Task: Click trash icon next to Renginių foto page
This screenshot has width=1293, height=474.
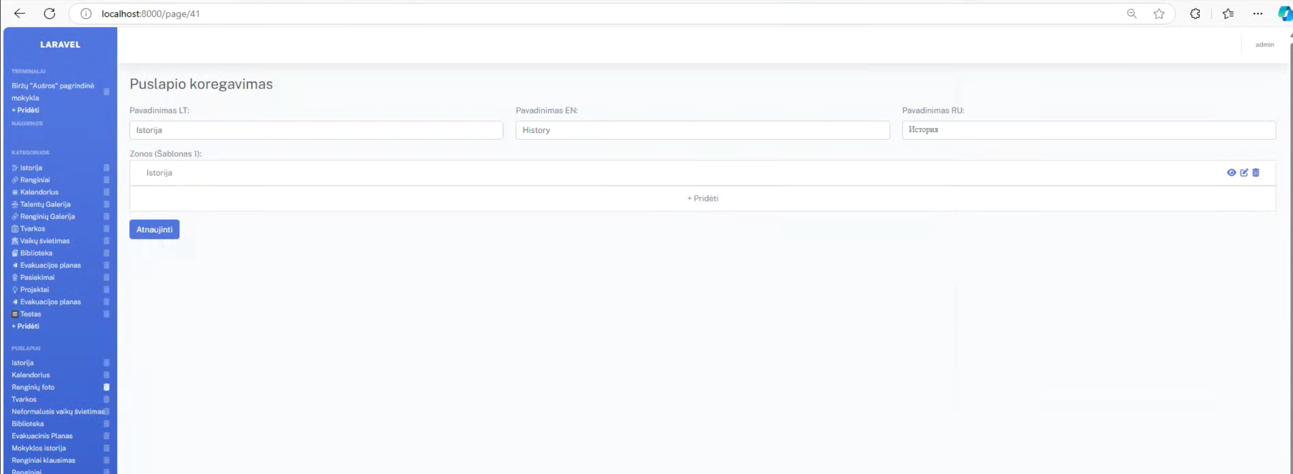Action: [107, 387]
